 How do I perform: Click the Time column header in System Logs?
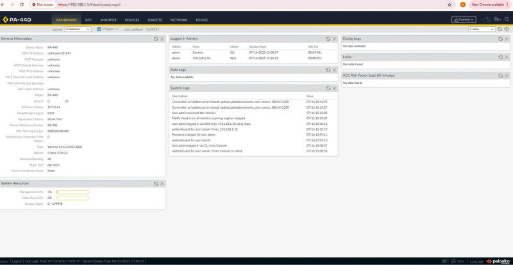pos(310,97)
